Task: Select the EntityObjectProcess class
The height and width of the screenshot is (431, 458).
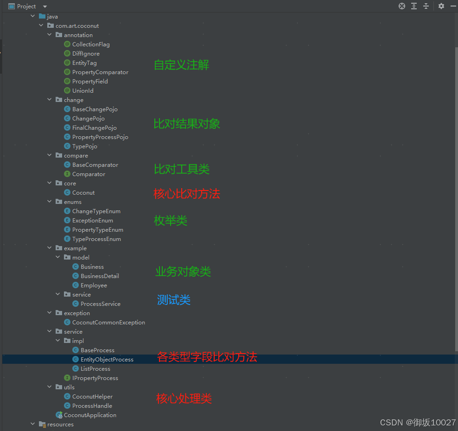Action: 107,360
